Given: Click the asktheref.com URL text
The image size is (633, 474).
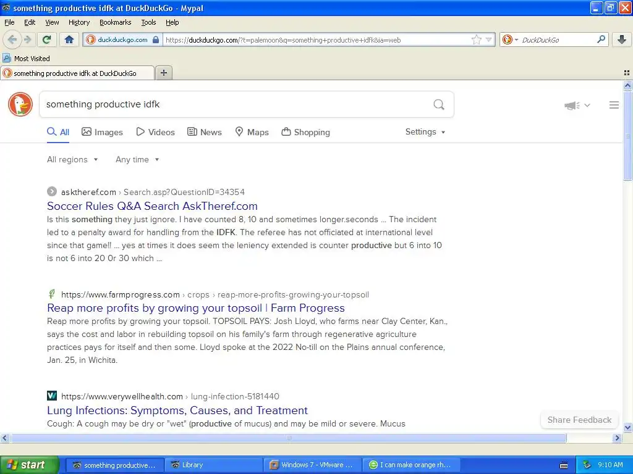Looking at the screenshot, I should (88, 193).
